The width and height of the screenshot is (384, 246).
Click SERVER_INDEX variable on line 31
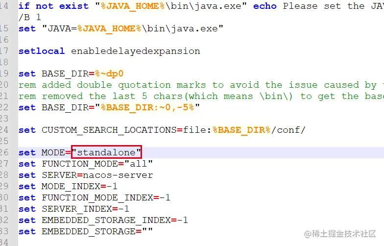(x=77, y=209)
